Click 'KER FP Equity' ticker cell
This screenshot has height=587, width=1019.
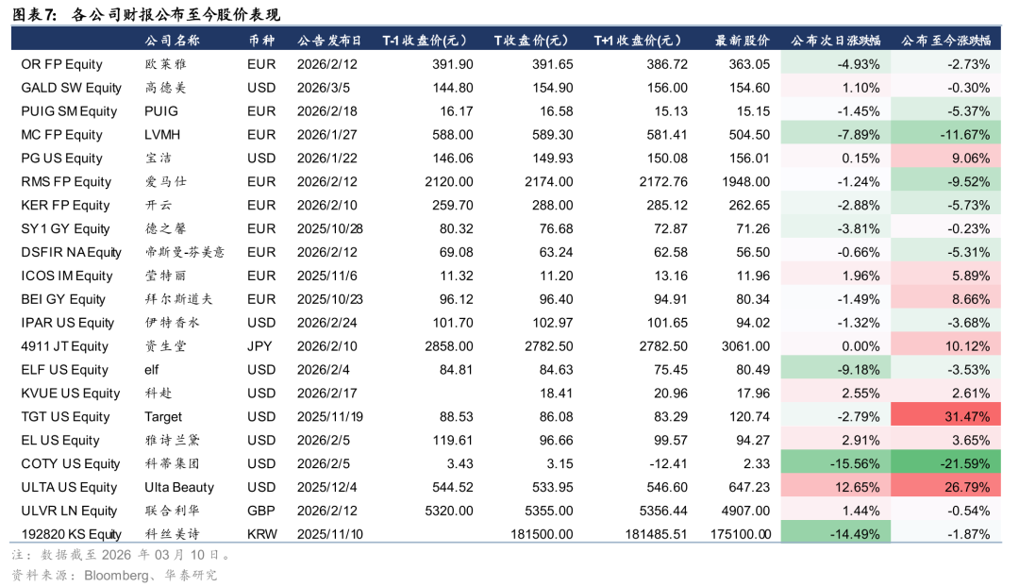click(65, 205)
